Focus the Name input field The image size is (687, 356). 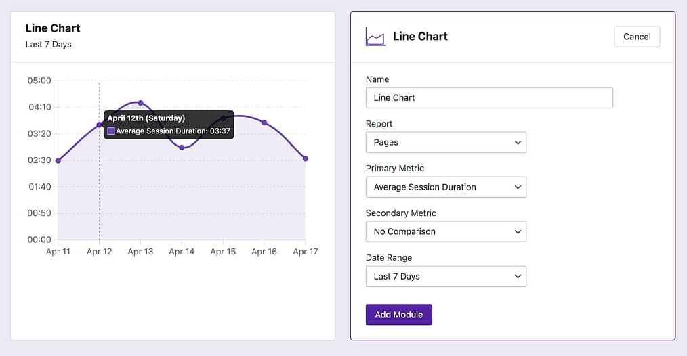click(489, 97)
